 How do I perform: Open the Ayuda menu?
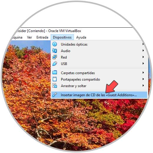81,37
